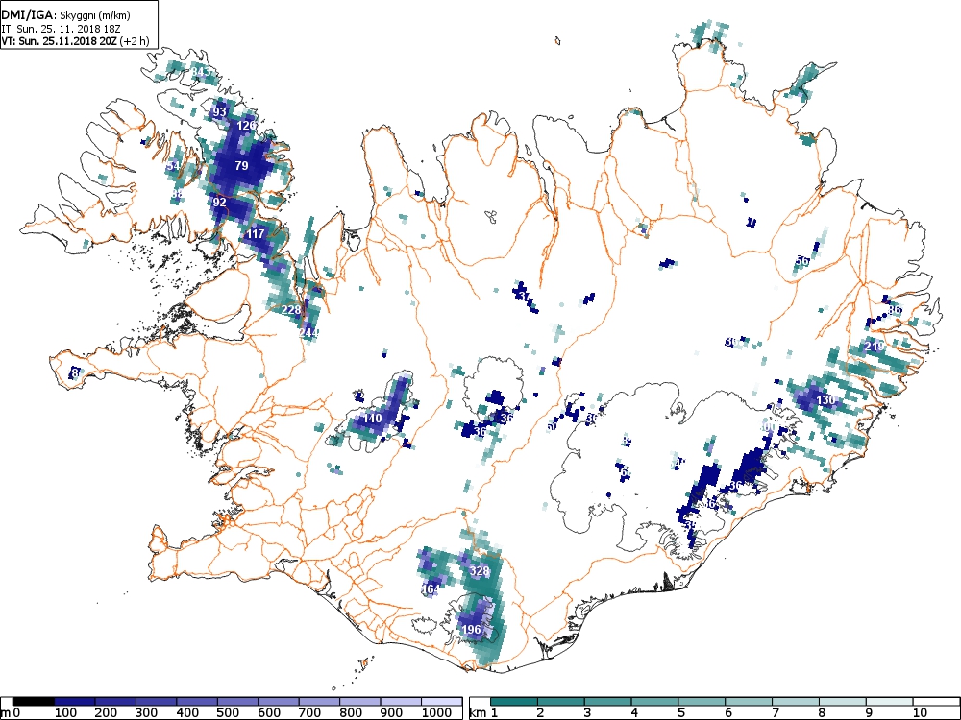Image resolution: width=961 pixels, height=720 pixels.
Task: Click the 200–300 m legend swatch
Action: pyautogui.click(x=115, y=702)
